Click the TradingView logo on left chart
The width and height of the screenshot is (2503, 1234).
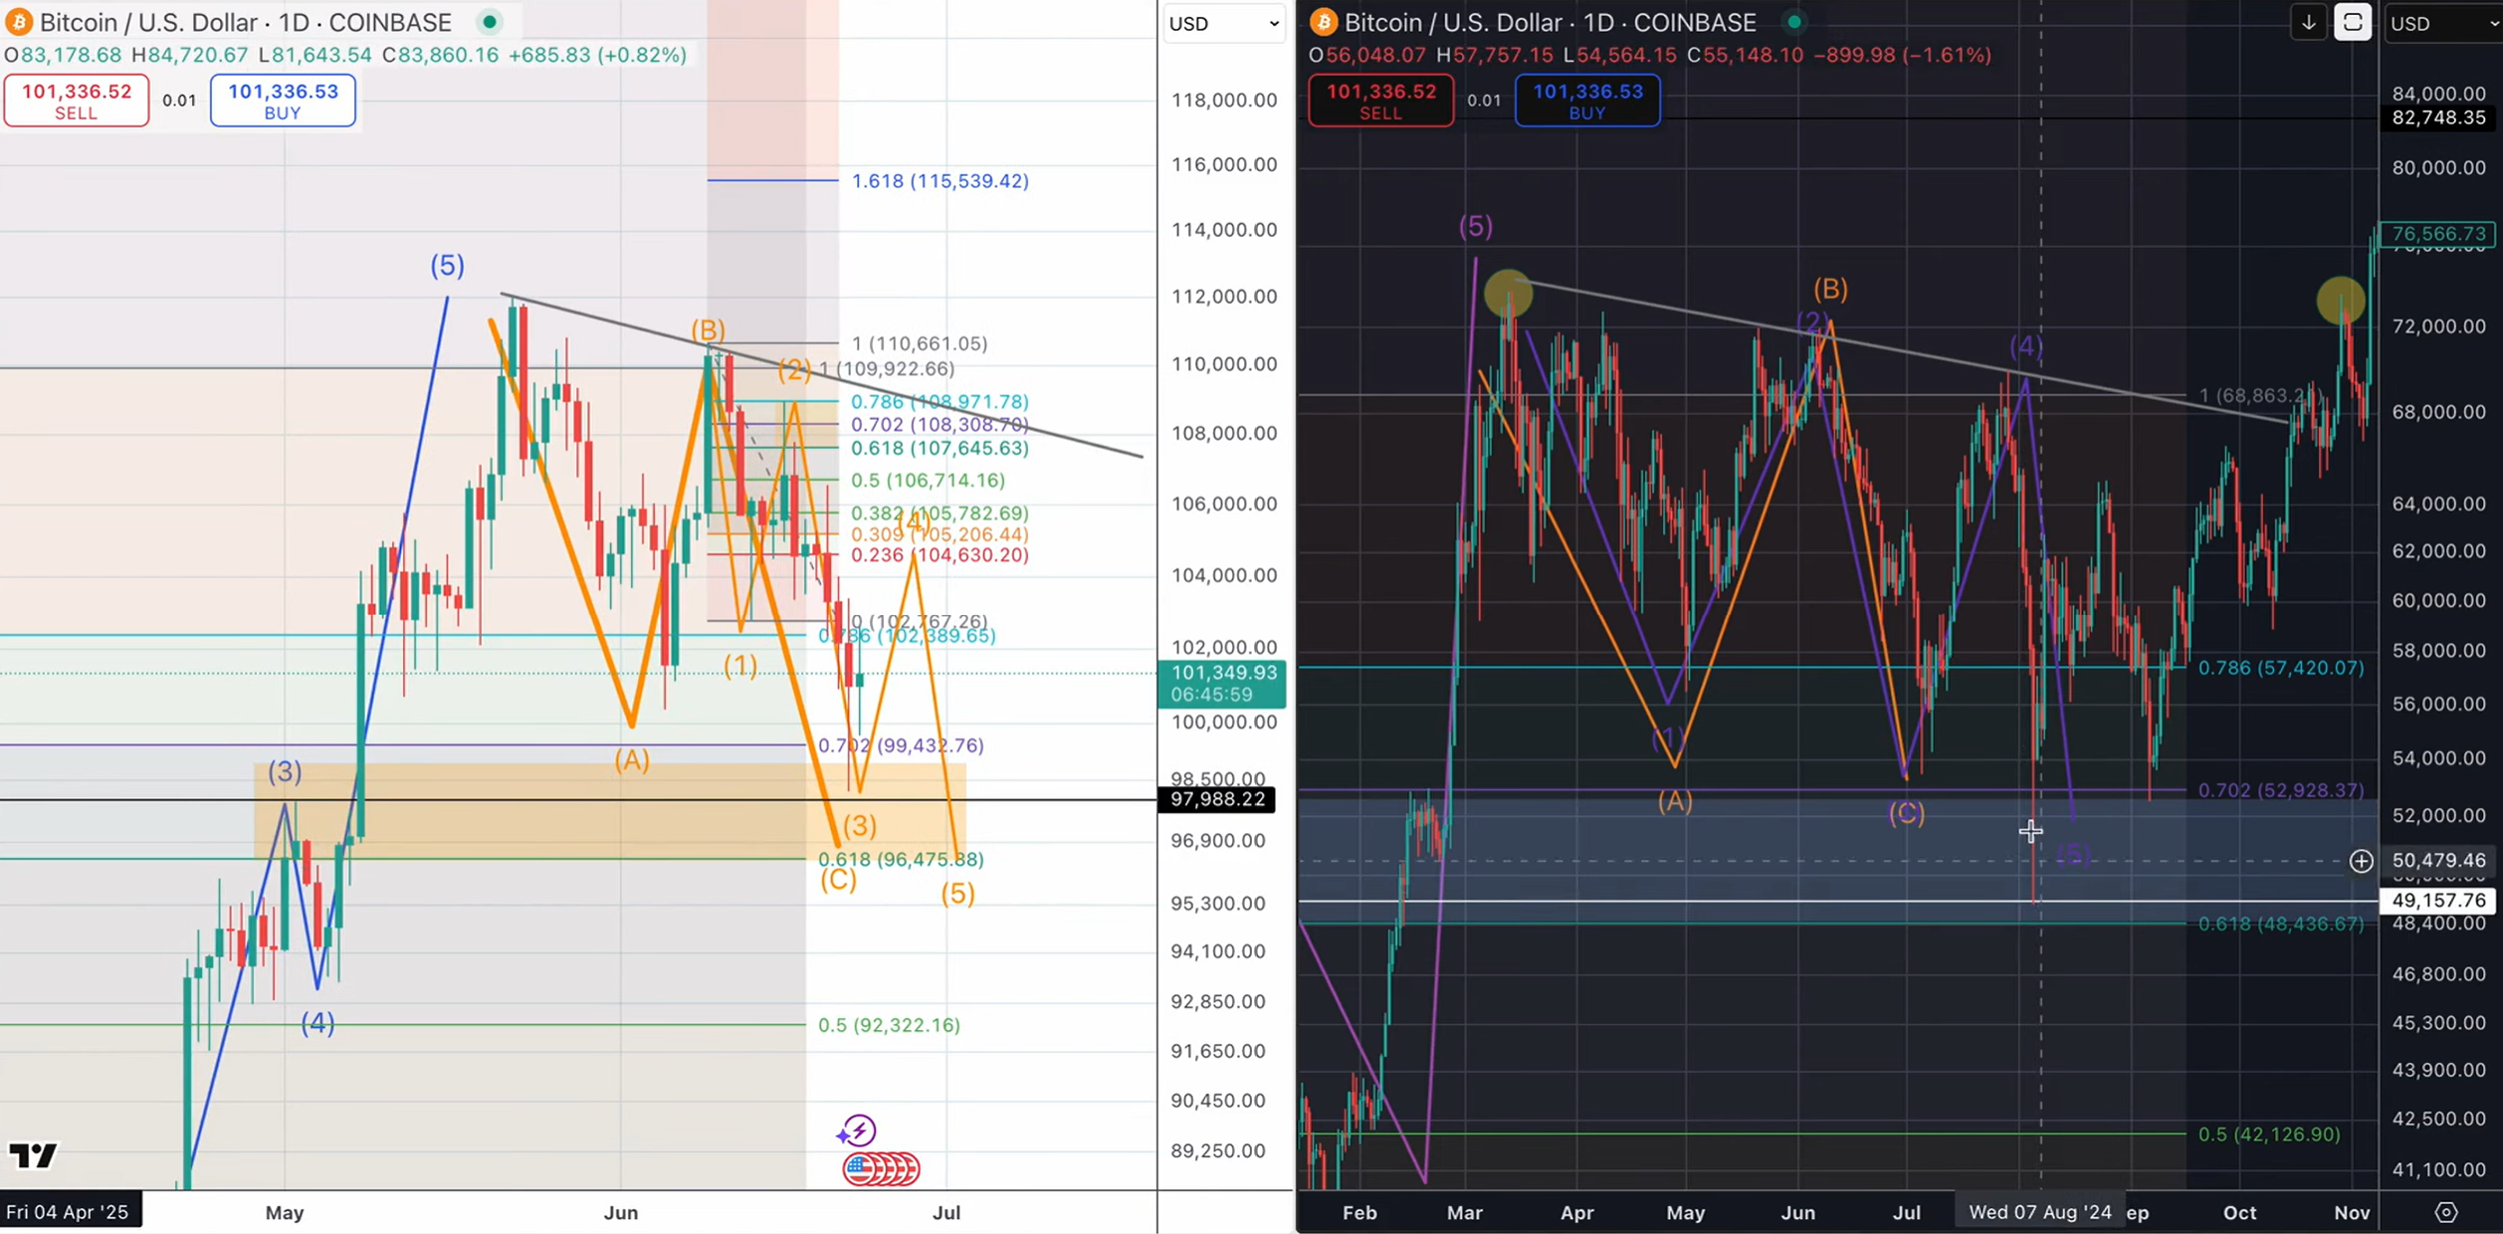pyautogui.click(x=33, y=1155)
